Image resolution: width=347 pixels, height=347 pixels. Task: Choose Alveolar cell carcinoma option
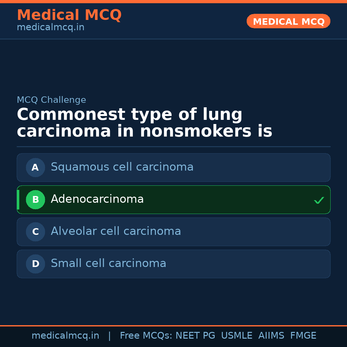[116, 231]
